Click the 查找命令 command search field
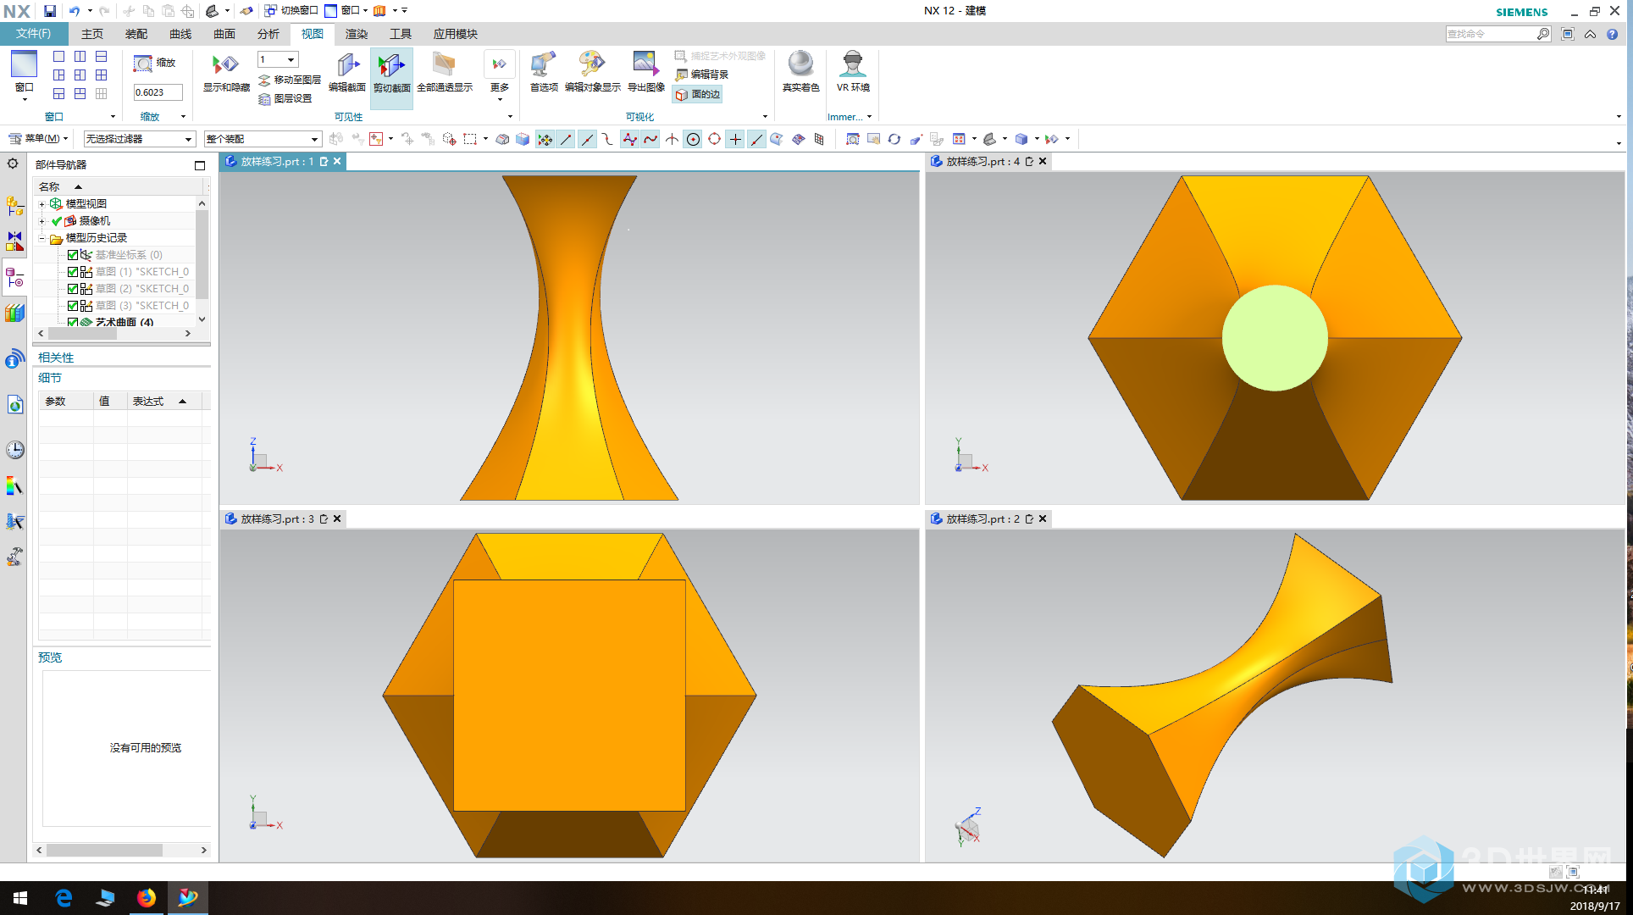1633x915 pixels. (1491, 34)
